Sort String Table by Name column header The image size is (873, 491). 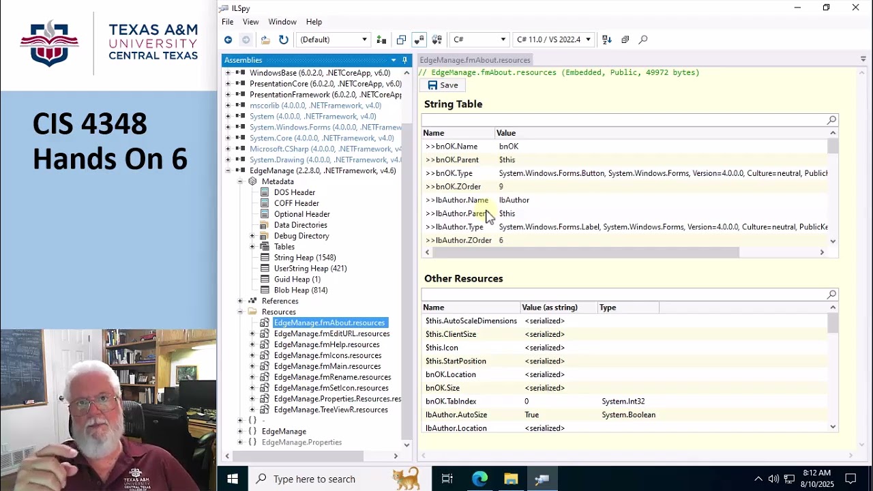[x=458, y=133]
